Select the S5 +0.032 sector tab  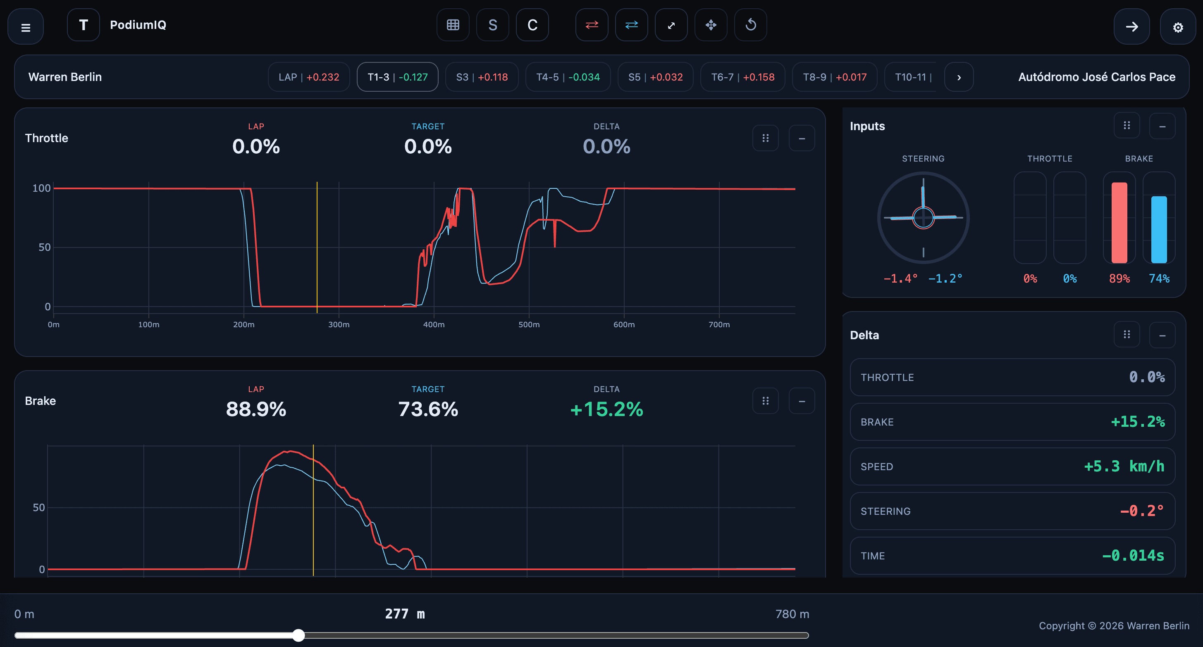(x=655, y=77)
